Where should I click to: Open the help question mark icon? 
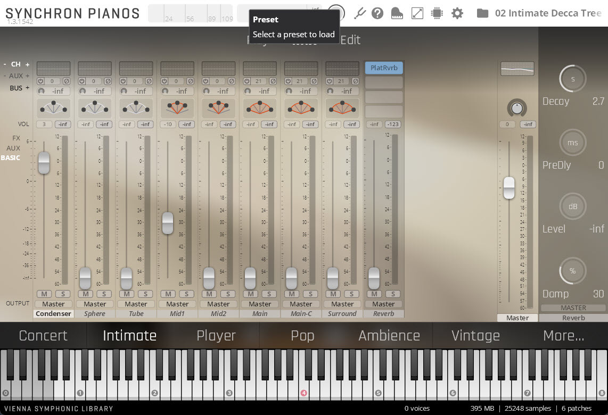click(377, 13)
